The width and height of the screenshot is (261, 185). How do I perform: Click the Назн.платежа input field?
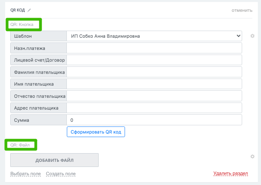154,48
